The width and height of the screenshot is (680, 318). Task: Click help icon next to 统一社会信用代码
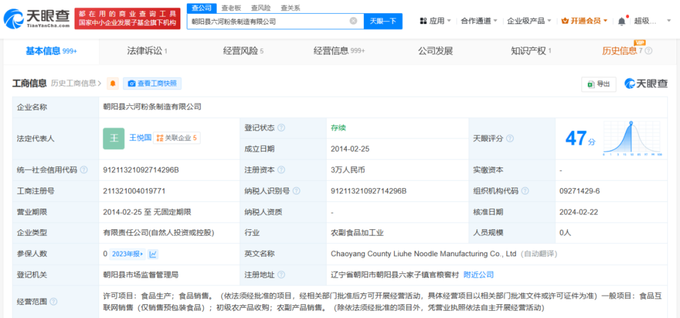(84, 170)
